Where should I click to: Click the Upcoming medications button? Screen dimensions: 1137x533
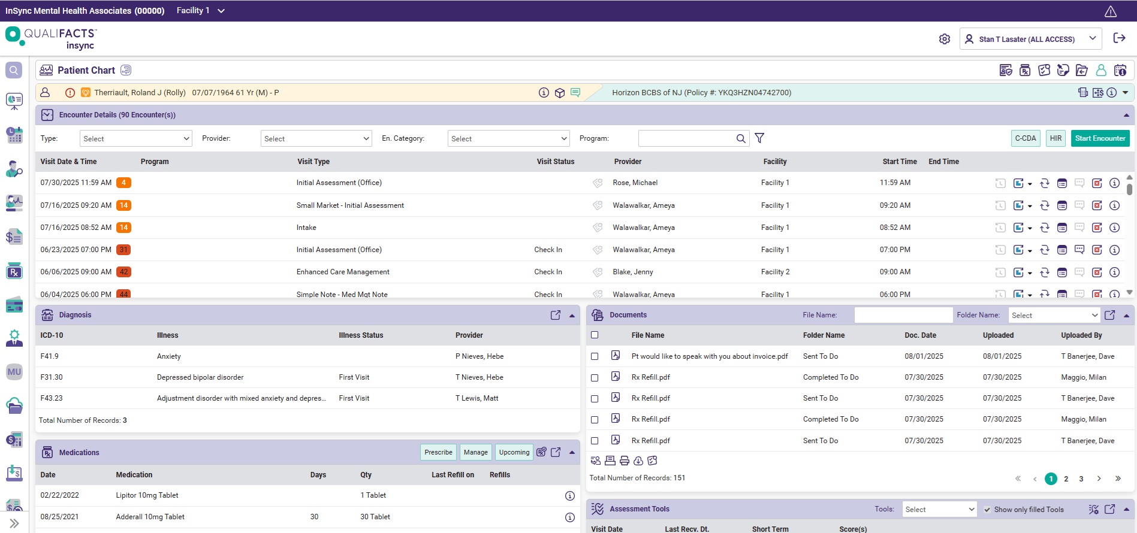[x=514, y=452]
